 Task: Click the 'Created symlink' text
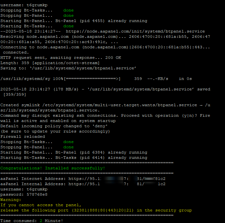[x=20, y=105]
